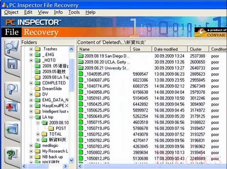Screen dimensions: 227x169
Task: Expand the TOTAL folder node
Action: click(38, 134)
